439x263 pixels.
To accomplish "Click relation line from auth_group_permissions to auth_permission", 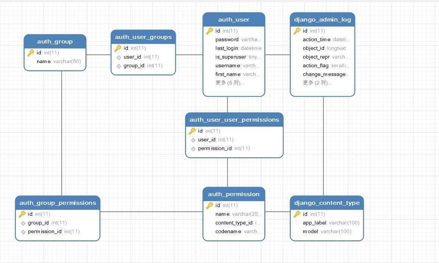I will click(x=152, y=212).
